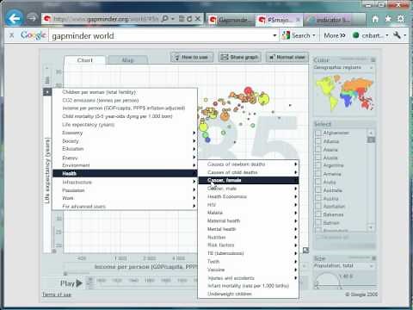Click the browser back arrow button
Viewport: 413px width, 310px height.
click(15, 19)
